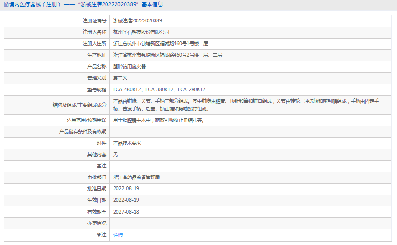397x245 pixels.
Task: Click the management class value 第二类
Action: pos(120,78)
